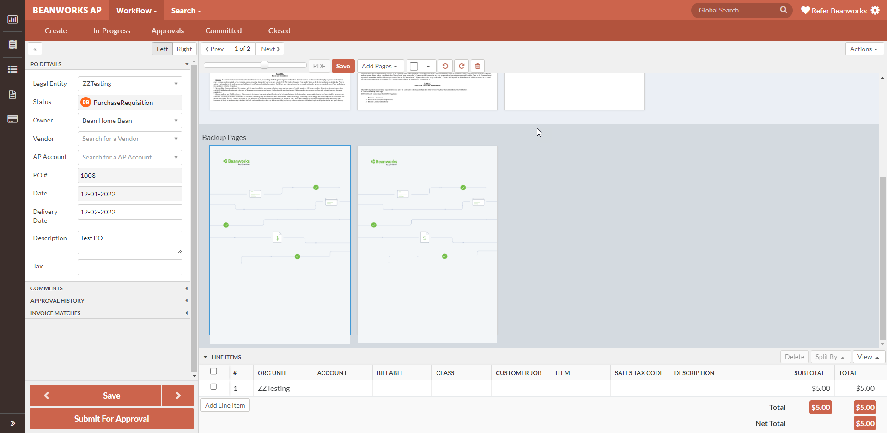Toggle select-all line items checkbox
This screenshot has height=433, width=887.
(x=213, y=371)
